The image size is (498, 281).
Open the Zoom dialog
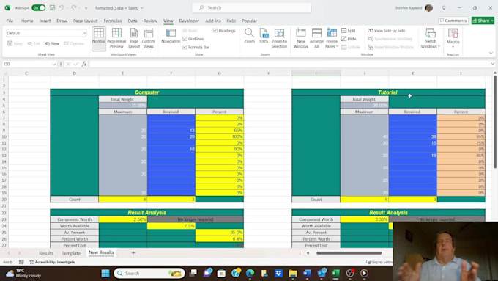coord(249,36)
